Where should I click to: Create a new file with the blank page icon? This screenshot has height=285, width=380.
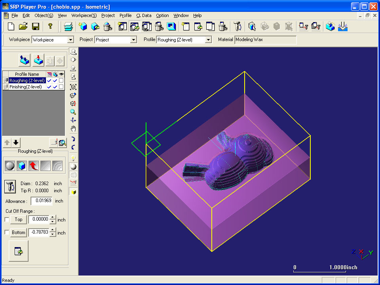click(x=11, y=26)
